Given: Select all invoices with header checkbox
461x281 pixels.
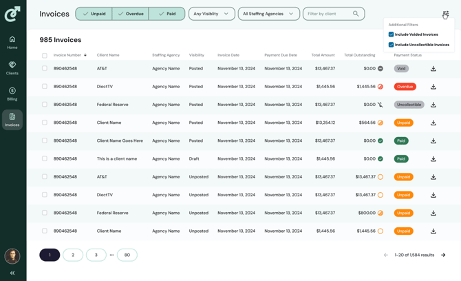Looking at the screenshot, I should point(45,55).
